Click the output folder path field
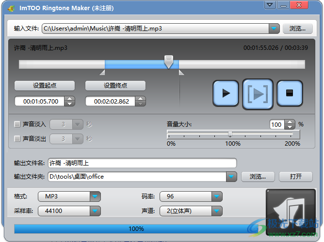This screenshot has height=242, width=324. [137, 177]
